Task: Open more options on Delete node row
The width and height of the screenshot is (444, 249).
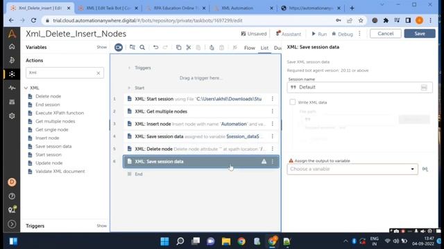Action: coord(273,149)
